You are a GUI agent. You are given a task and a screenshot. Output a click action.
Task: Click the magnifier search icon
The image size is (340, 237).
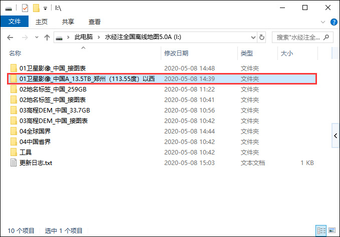(x=326, y=37)
